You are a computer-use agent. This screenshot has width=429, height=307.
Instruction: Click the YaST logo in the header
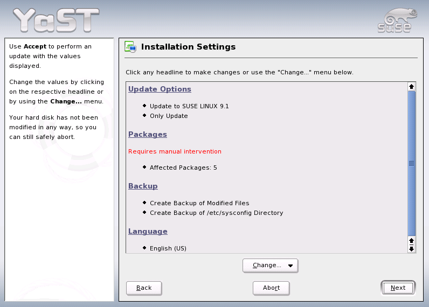[x=56, y=20]
